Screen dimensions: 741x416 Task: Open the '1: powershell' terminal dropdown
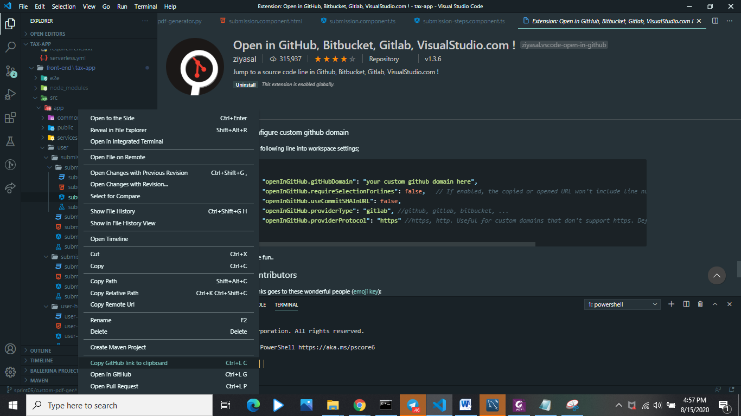tap(622, 304)
